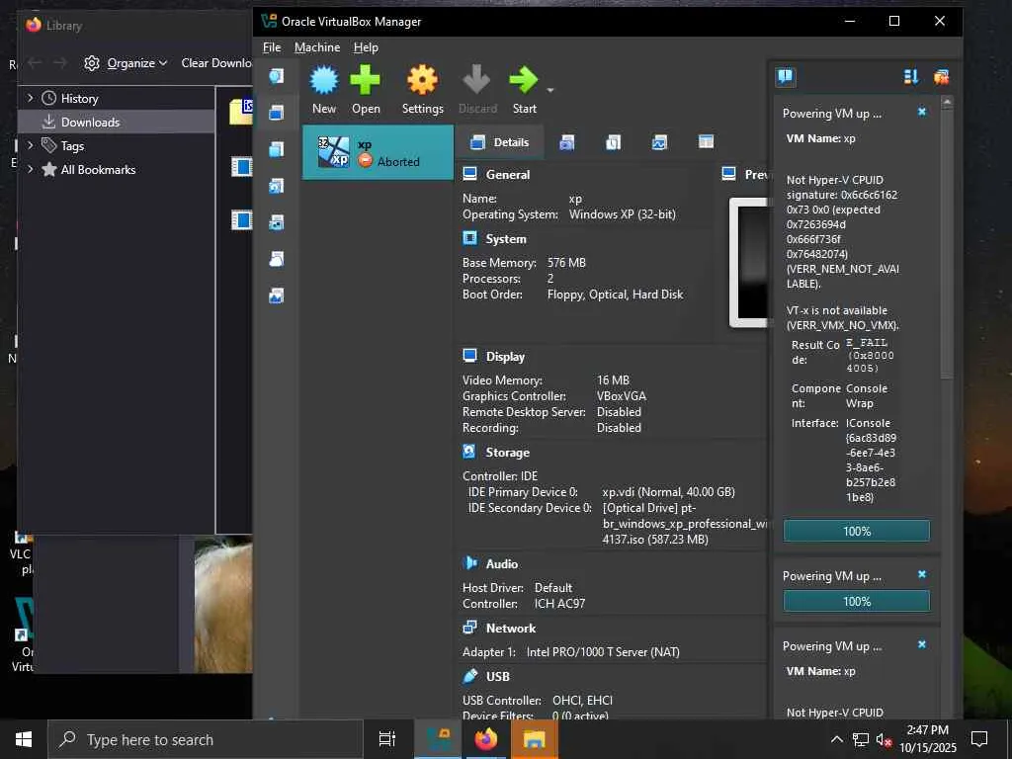Image resolution: width=1012 pixels, height=759 pixels.
Task: Click the VM preview thumbnail
Action: pos(749,263)
